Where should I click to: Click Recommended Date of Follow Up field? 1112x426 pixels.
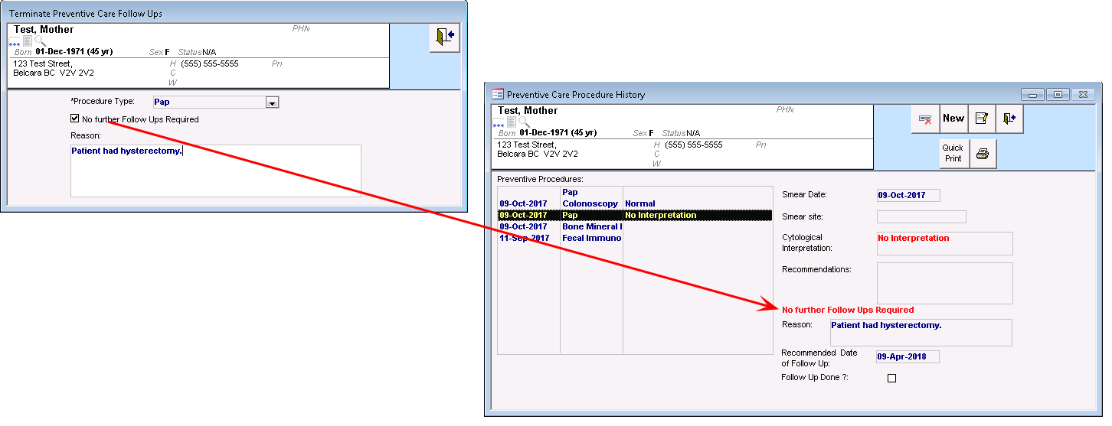click(x=908, y=356)
